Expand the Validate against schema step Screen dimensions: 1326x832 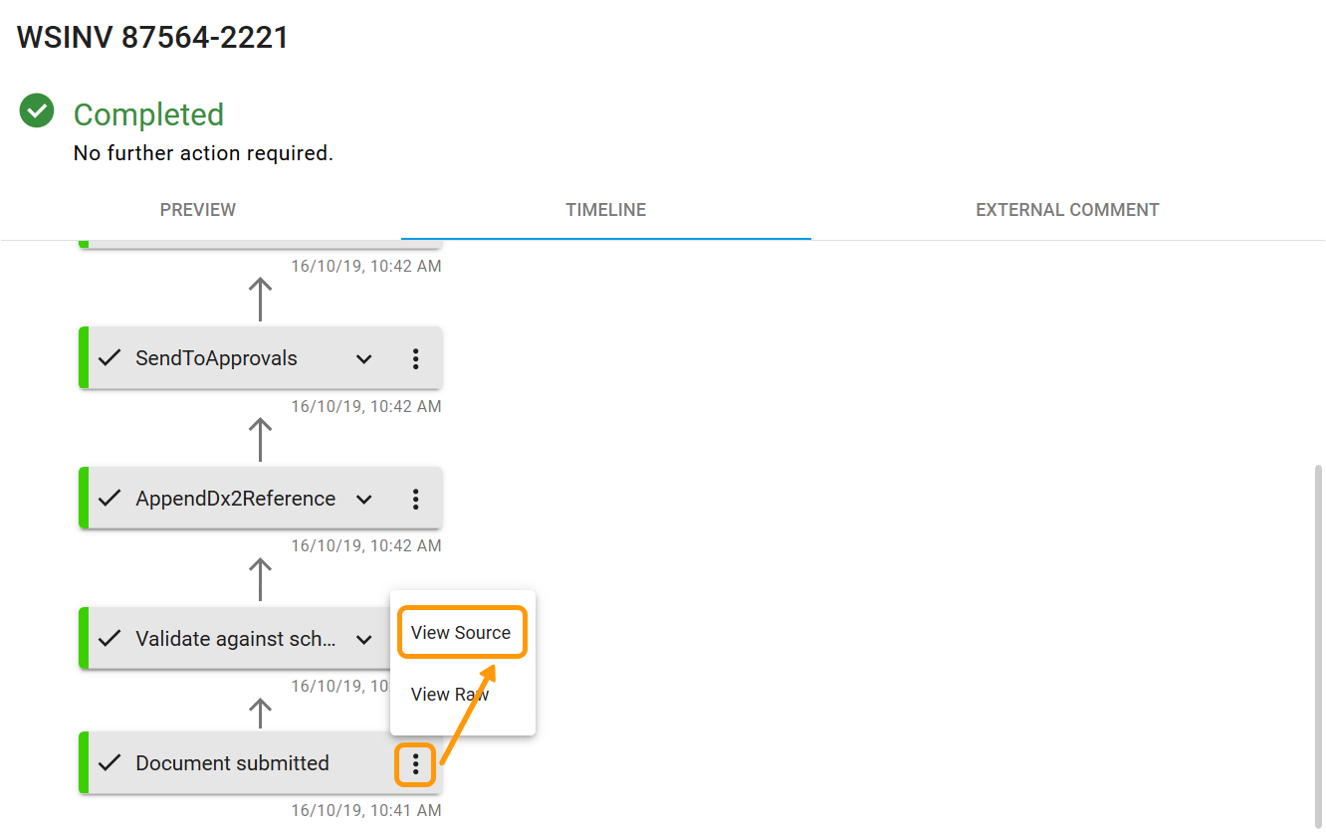pos(363,638)
